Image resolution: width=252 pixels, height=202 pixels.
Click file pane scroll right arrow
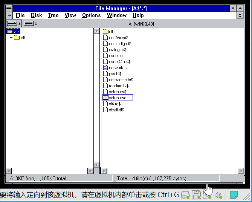241,171
